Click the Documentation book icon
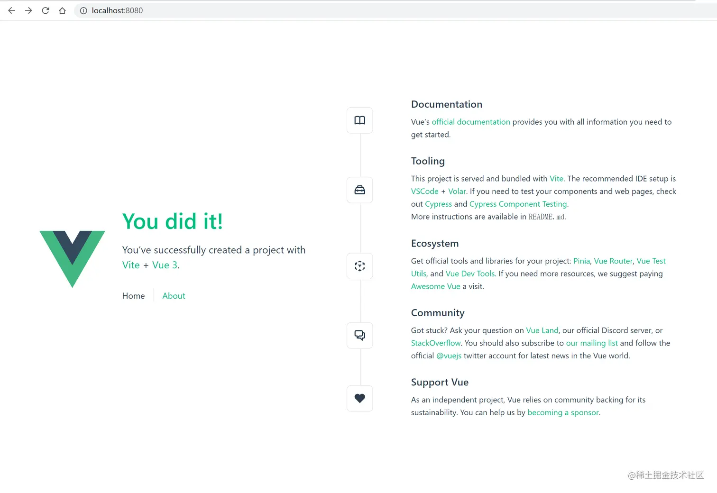 click(360, 120)
